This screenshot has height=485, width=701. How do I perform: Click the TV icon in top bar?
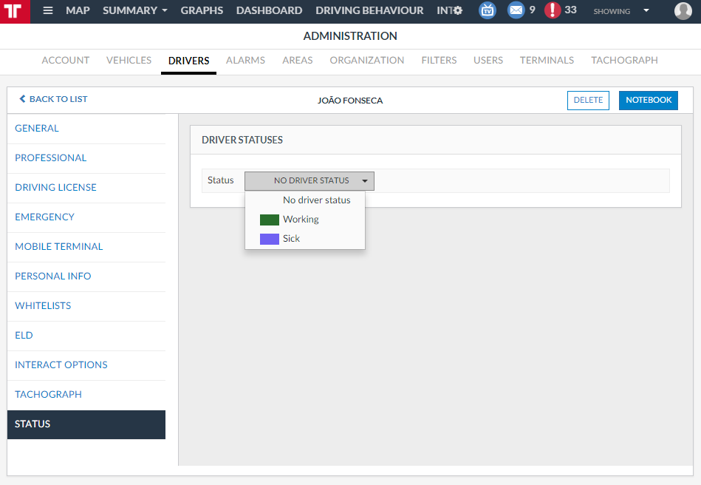point(488,10)
